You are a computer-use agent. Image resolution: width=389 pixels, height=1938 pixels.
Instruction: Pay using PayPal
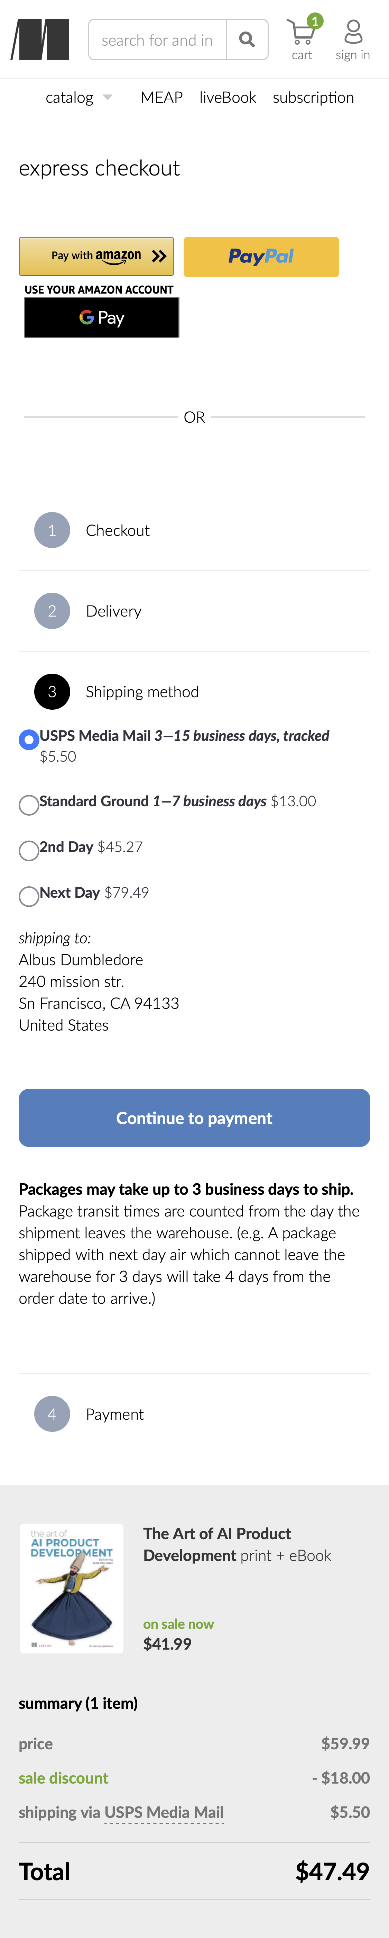click(261, 257)
